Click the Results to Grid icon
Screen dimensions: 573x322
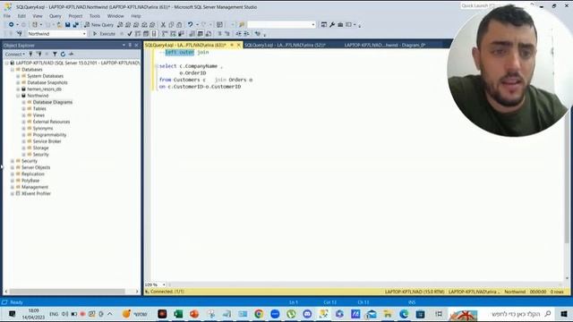point(201,34)
